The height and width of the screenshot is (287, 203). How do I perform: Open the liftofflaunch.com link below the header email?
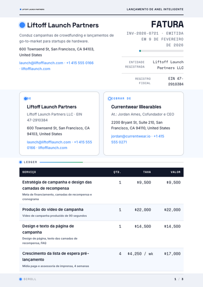(36, 69)
